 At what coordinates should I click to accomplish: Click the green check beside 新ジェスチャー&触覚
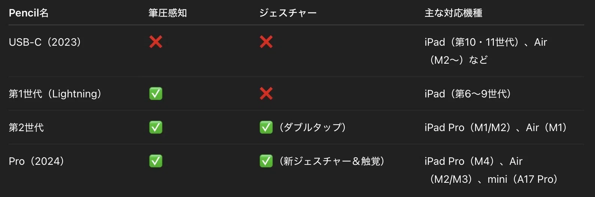pos(266,161)
